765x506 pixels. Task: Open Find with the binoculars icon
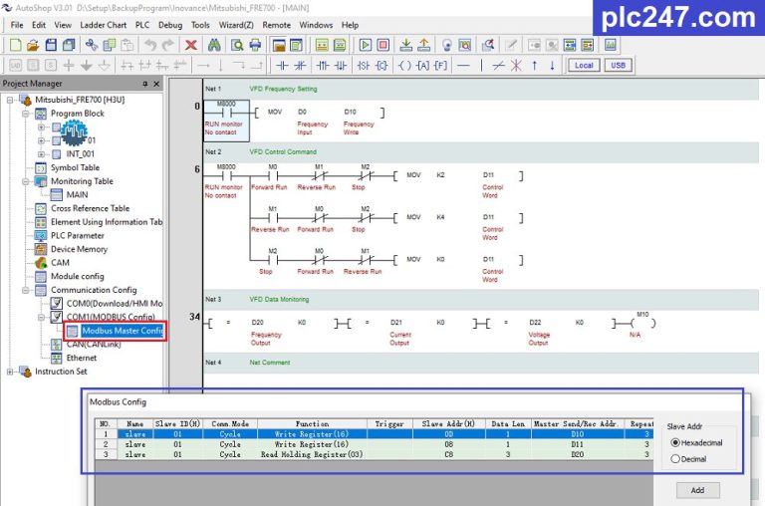pos(214,45)
